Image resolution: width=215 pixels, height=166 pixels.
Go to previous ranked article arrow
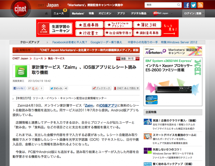pyautogui.click(x=118, y=59)
